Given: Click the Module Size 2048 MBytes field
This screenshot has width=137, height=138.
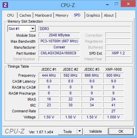Looking at the screenshot, I should 59,35.
